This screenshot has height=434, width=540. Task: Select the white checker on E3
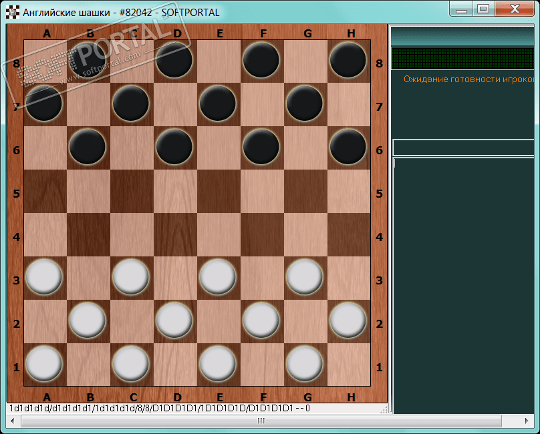(x=218, y=277)
